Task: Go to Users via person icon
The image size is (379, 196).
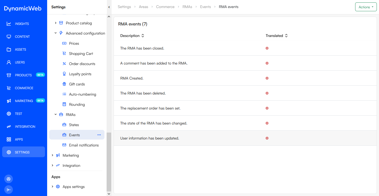Action: [x=9, y=62]
